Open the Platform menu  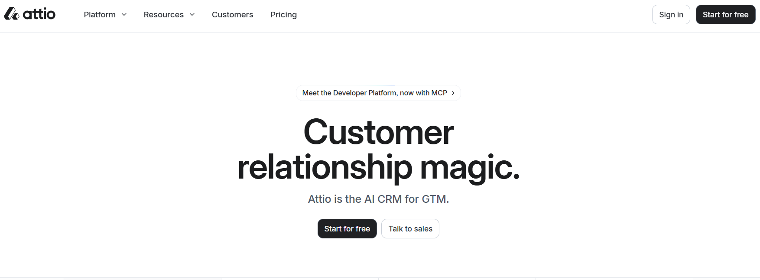pos(105,15)
